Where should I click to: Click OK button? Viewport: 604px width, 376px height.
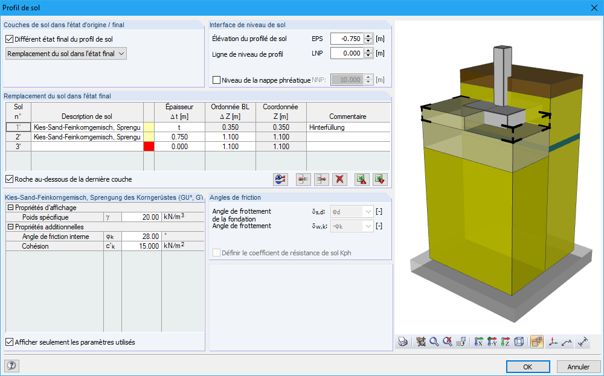click(528, 366)
